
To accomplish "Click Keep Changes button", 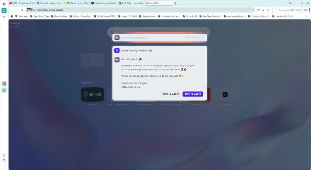I will tap(193, 94).
